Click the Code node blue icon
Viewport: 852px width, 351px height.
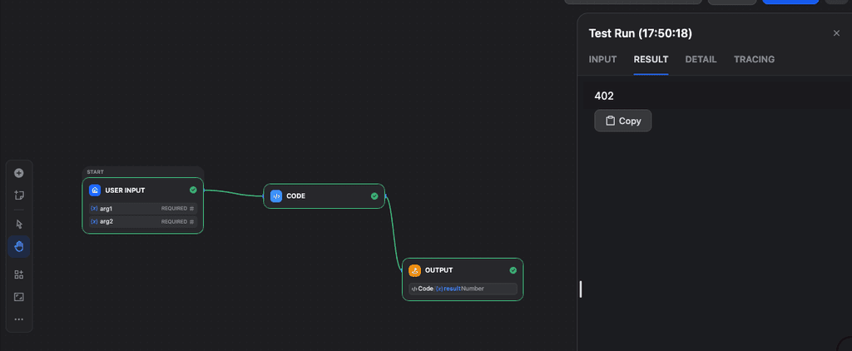(276, 196)
